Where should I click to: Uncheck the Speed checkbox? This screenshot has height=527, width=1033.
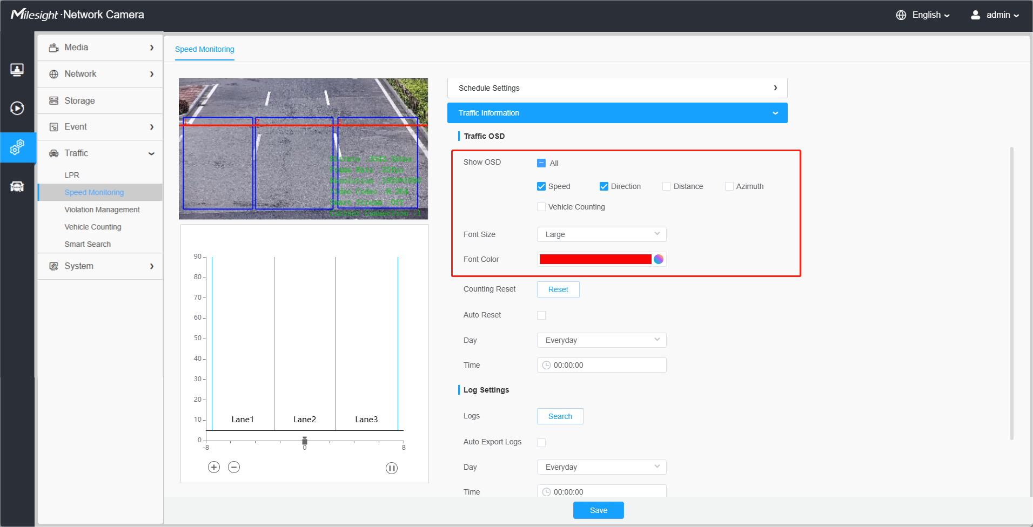tap(541, 186)
